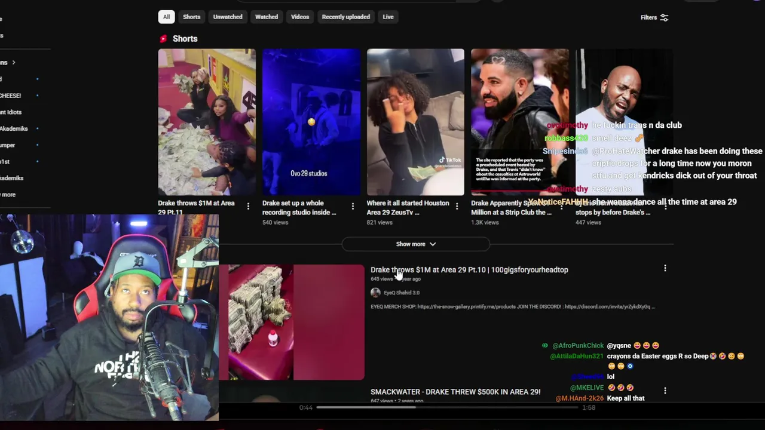Click the EyeQ Shahid 3.0 channel avatar
This screenshot has height=430, width=765.
[x=375, y=293]
